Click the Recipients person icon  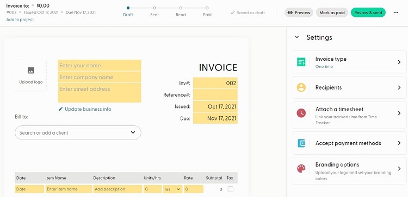pos(301,87)
